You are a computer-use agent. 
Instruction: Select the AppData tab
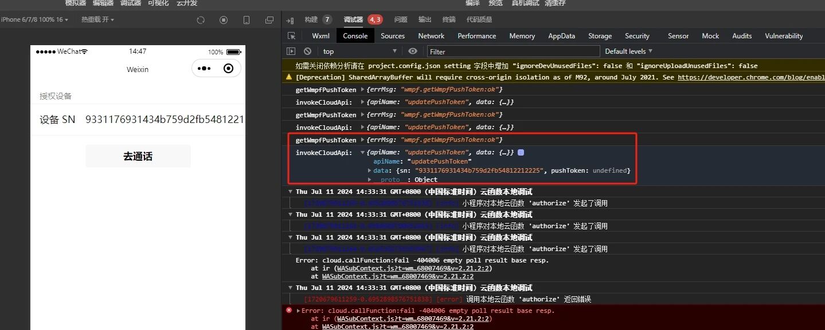pyautogui.click(x=562, y=36)
